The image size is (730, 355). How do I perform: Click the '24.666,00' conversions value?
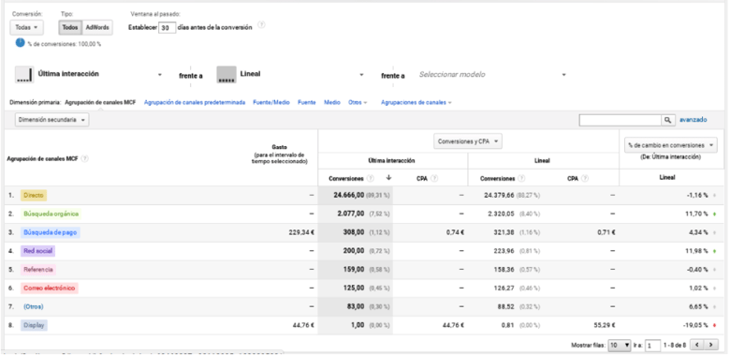349,196
